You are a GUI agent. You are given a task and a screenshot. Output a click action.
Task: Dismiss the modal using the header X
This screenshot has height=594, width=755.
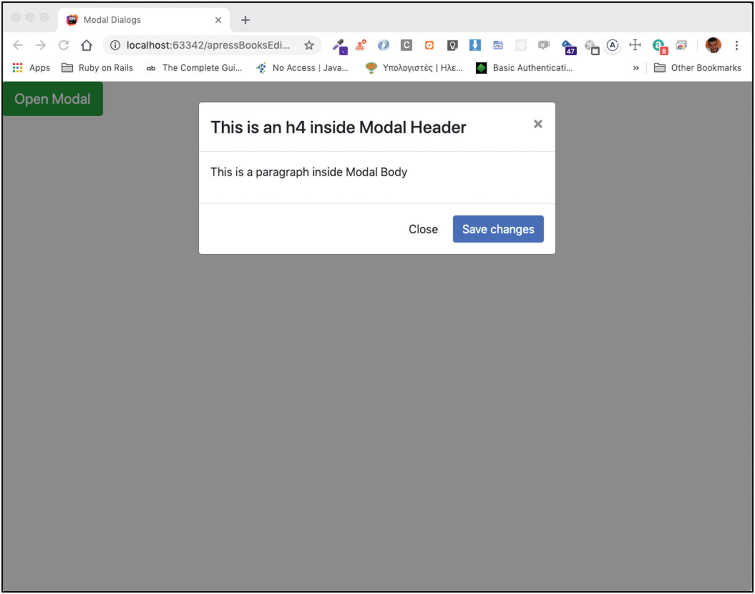coord(538,124)
